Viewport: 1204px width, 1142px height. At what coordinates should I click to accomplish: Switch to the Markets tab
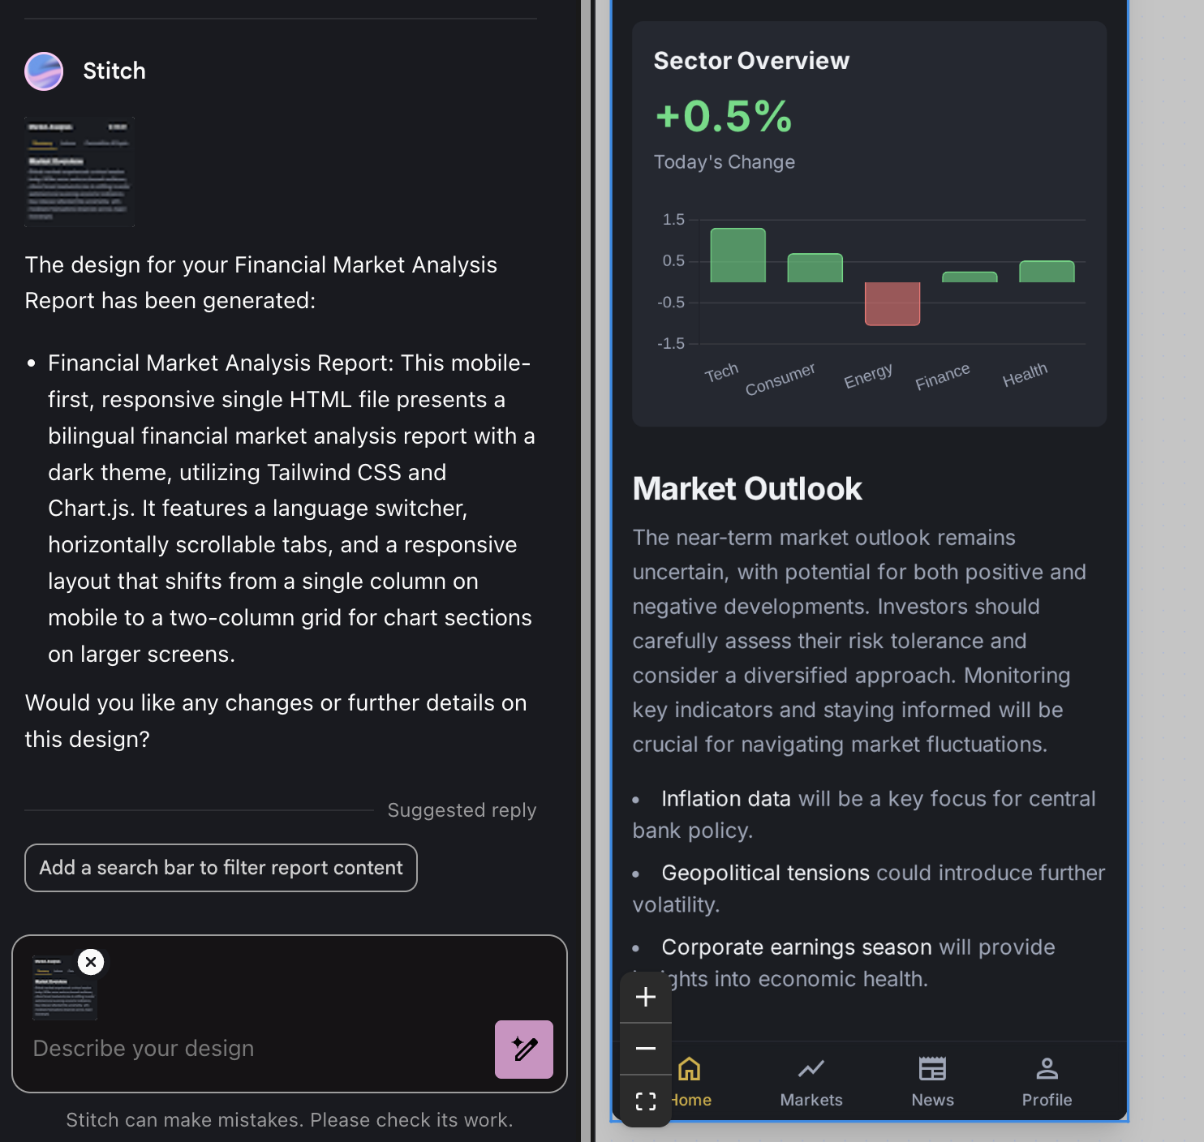point(811,1082)
